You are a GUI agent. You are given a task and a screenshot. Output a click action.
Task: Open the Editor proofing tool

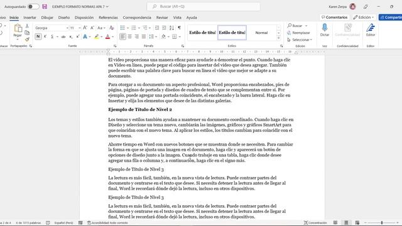(371, 30)
